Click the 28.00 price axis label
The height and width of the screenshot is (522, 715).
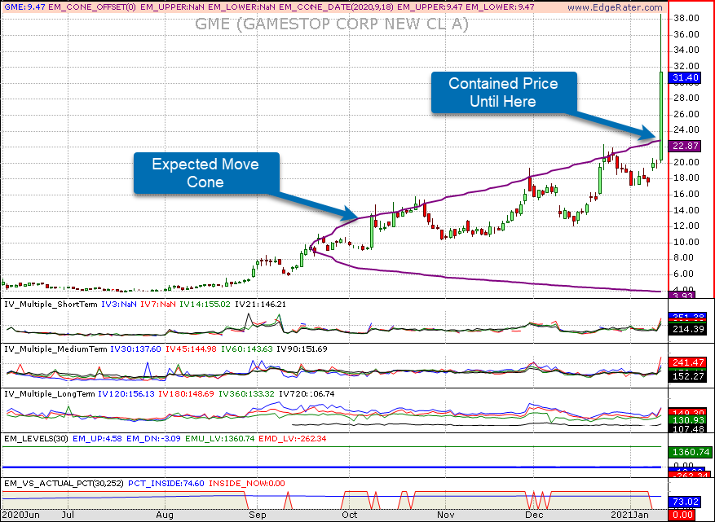[x=686, y=98]
